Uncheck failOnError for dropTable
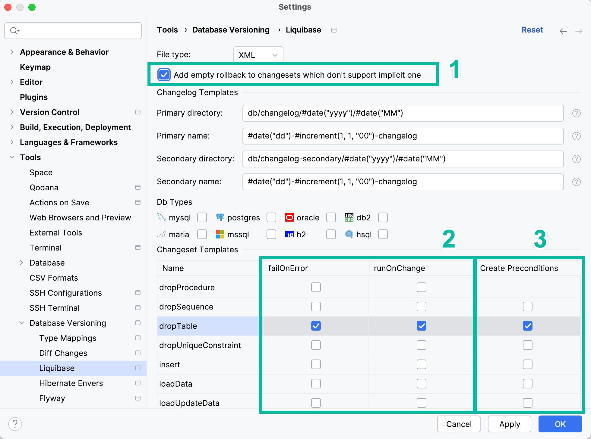This screenshot has height=439, width=591. point(316,326)
